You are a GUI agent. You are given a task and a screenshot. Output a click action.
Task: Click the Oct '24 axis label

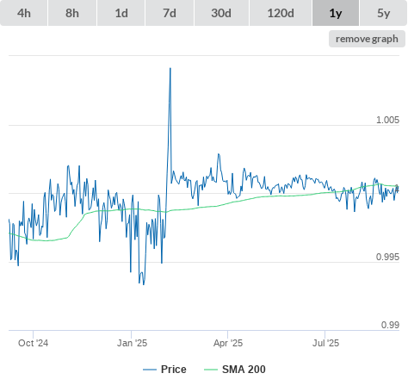(33, 343)
